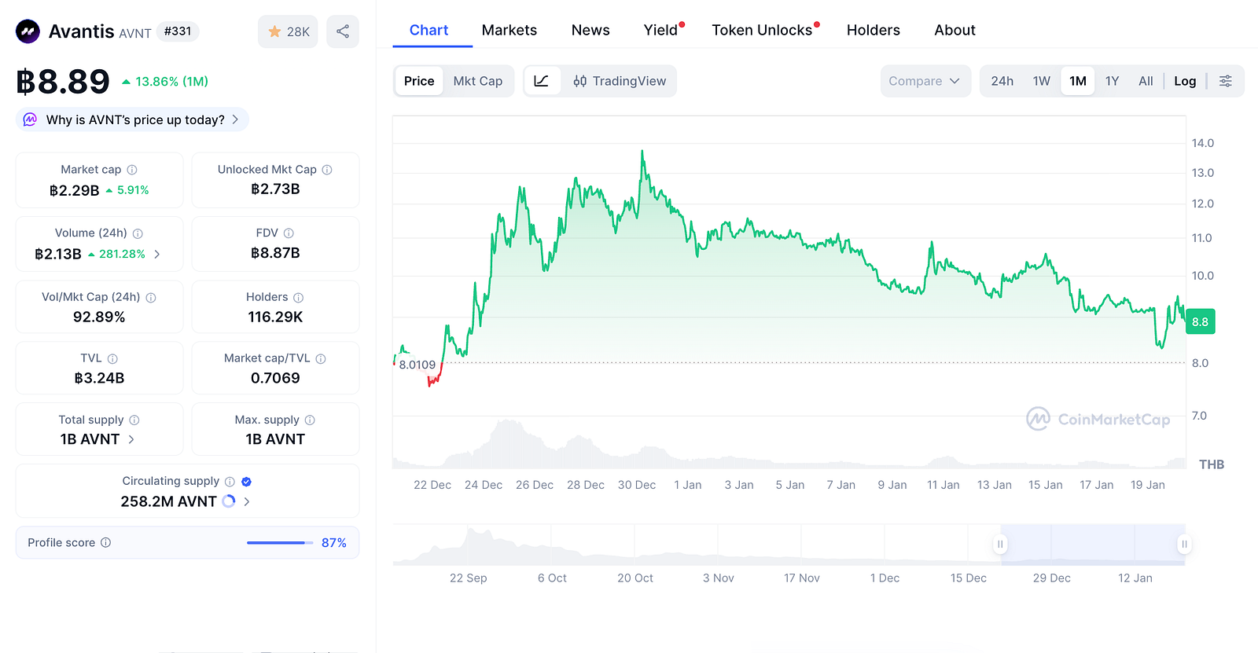Expand Volume (24h) details chevron
This screenshot has width=1258, height=653.
(x=157, y=254)
